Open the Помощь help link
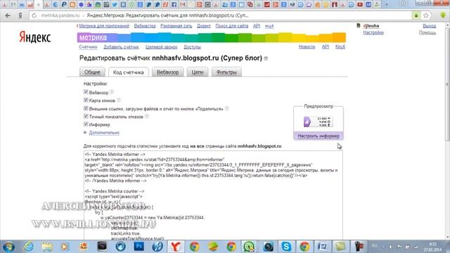 [427, 32]
